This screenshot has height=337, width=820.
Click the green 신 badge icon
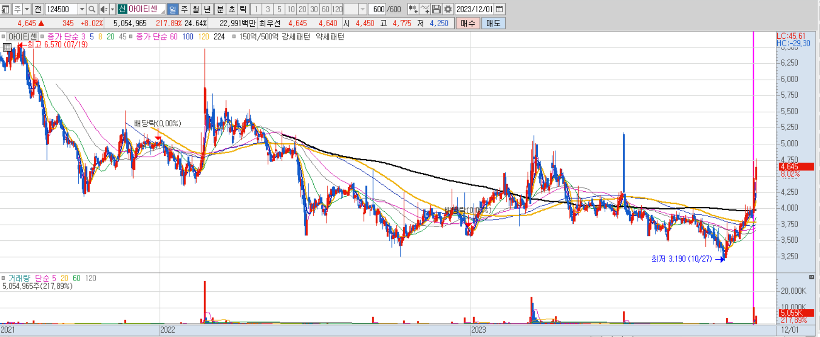point(122,9)
